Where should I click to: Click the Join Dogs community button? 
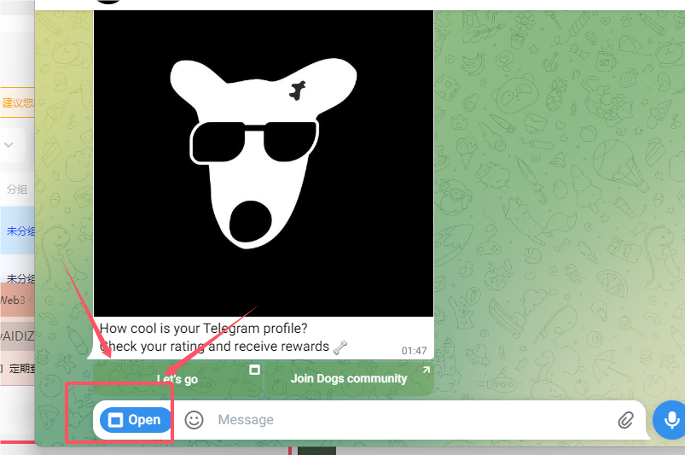349,378
